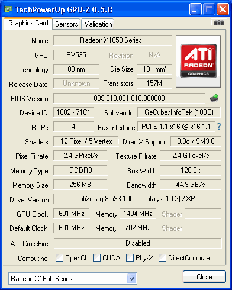The height and width of the screenshot is (290, 232).
Task: Click the GPU-Z title bar app icon
Action: pyautogui.click(x=8, y=9)
